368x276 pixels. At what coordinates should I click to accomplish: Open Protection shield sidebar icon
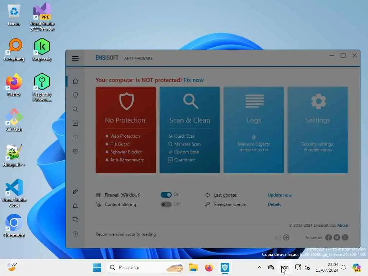tap(75, 95)
